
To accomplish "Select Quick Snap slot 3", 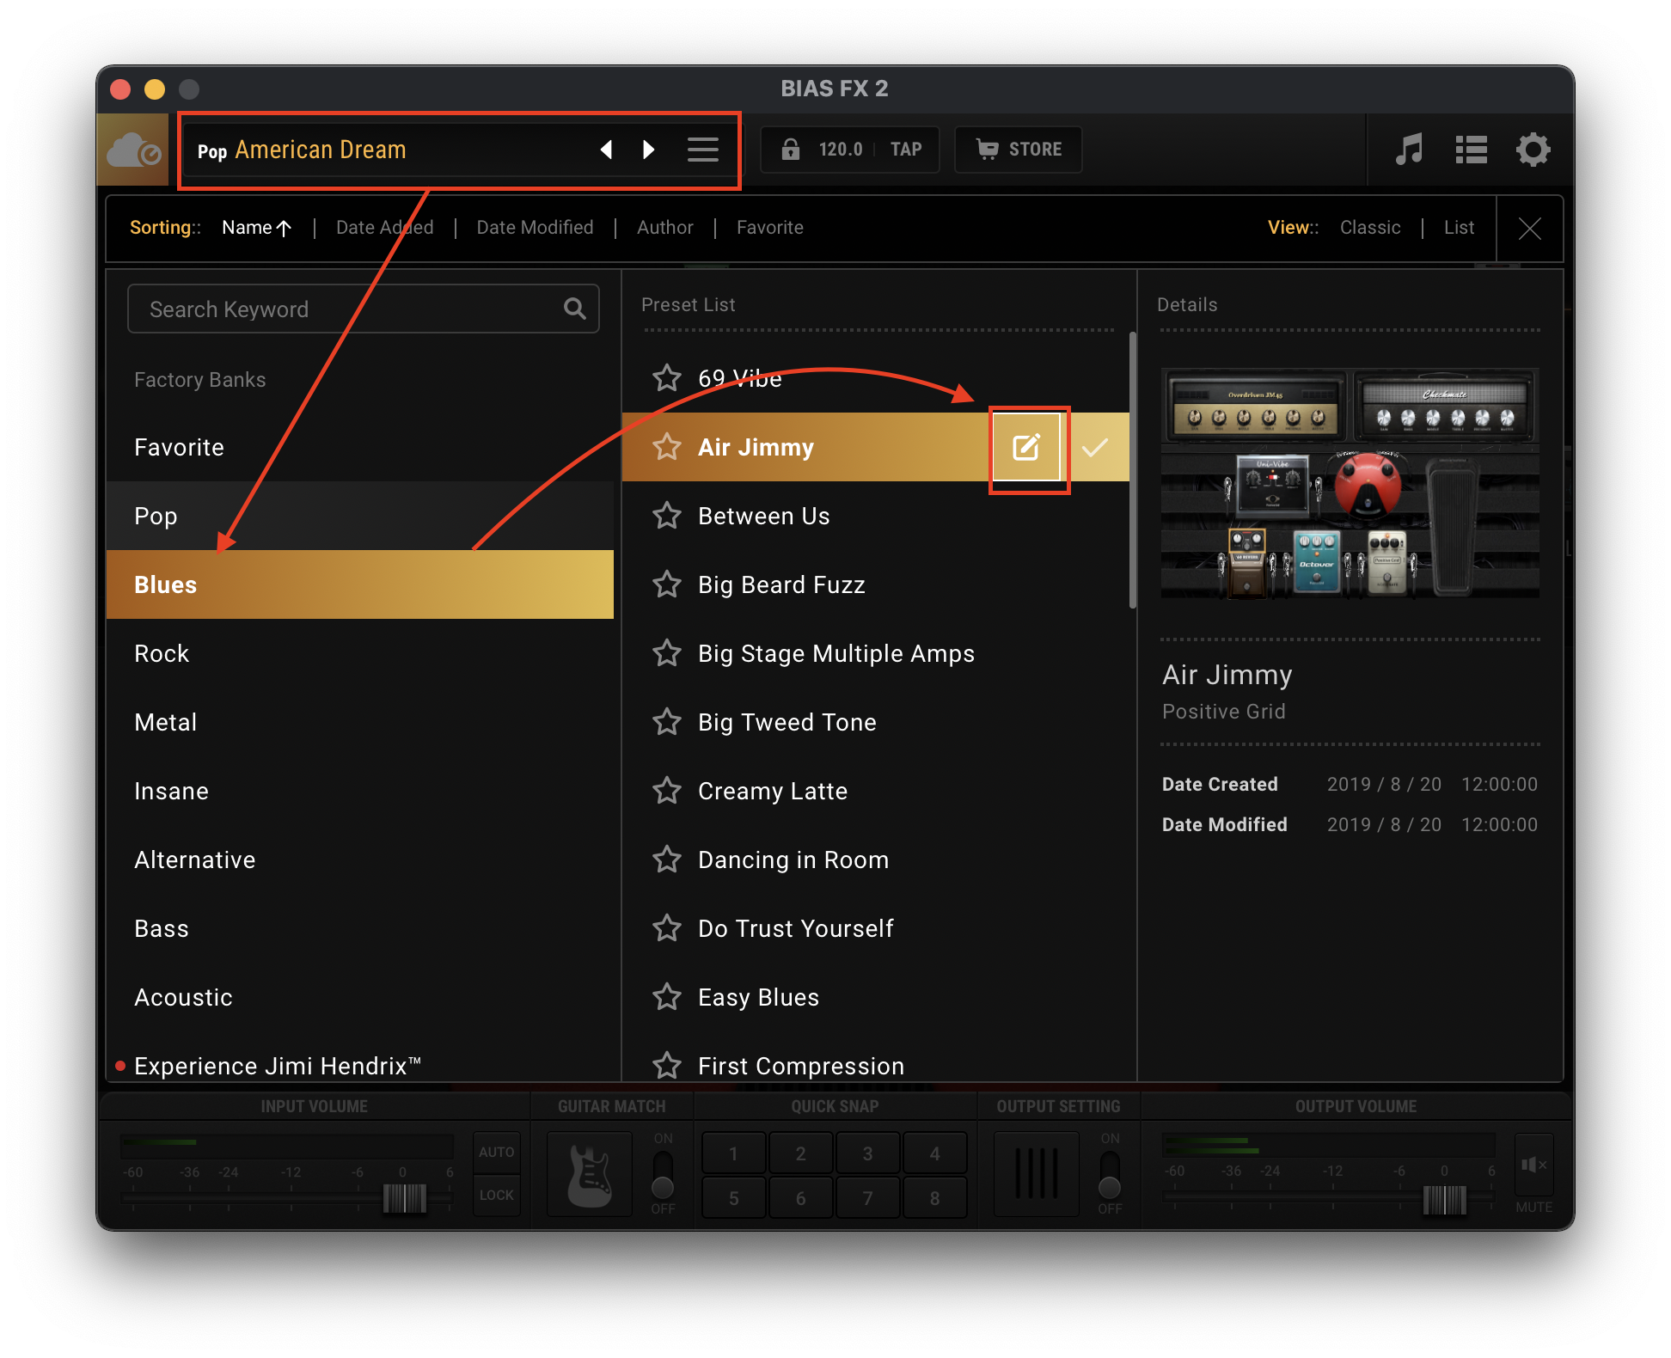I will click(867, 1153).
